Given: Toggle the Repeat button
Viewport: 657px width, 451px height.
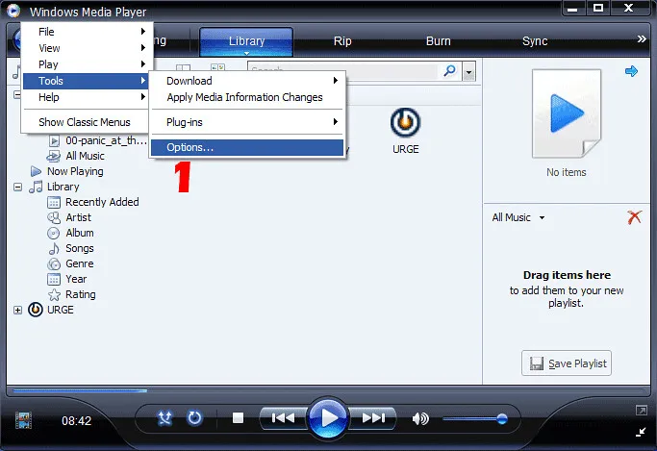Looking at the screenshot, I should click(x=194, y=418).
